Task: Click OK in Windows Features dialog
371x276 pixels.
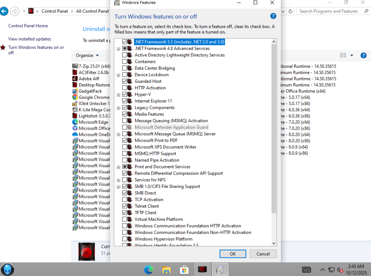Action: tap(233, 254)
